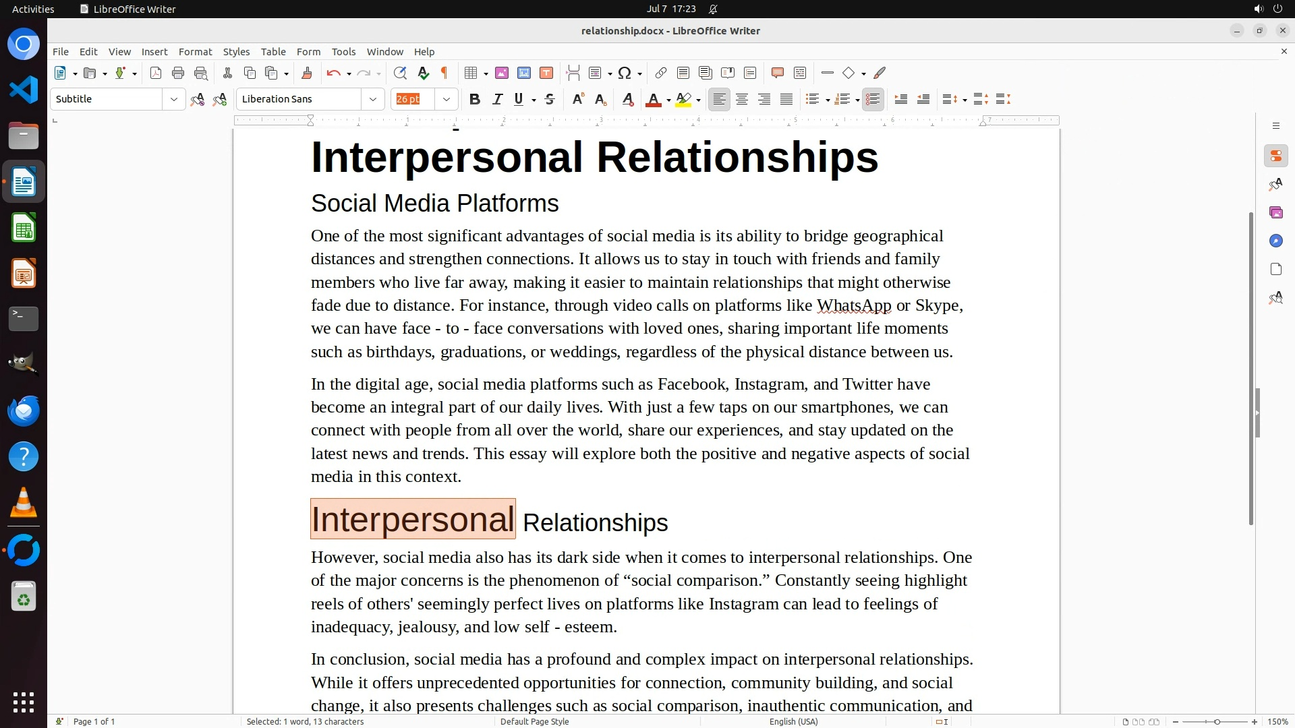
Task: Toggle formatting marks pilcrow button
Action: (444, 73)
